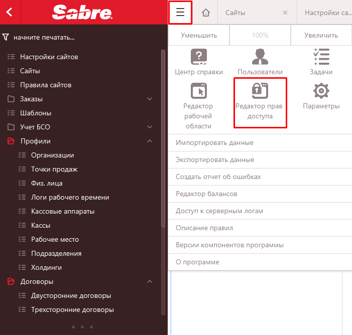
Task: Collapse the Договоры section
Action: pos(149,282)
